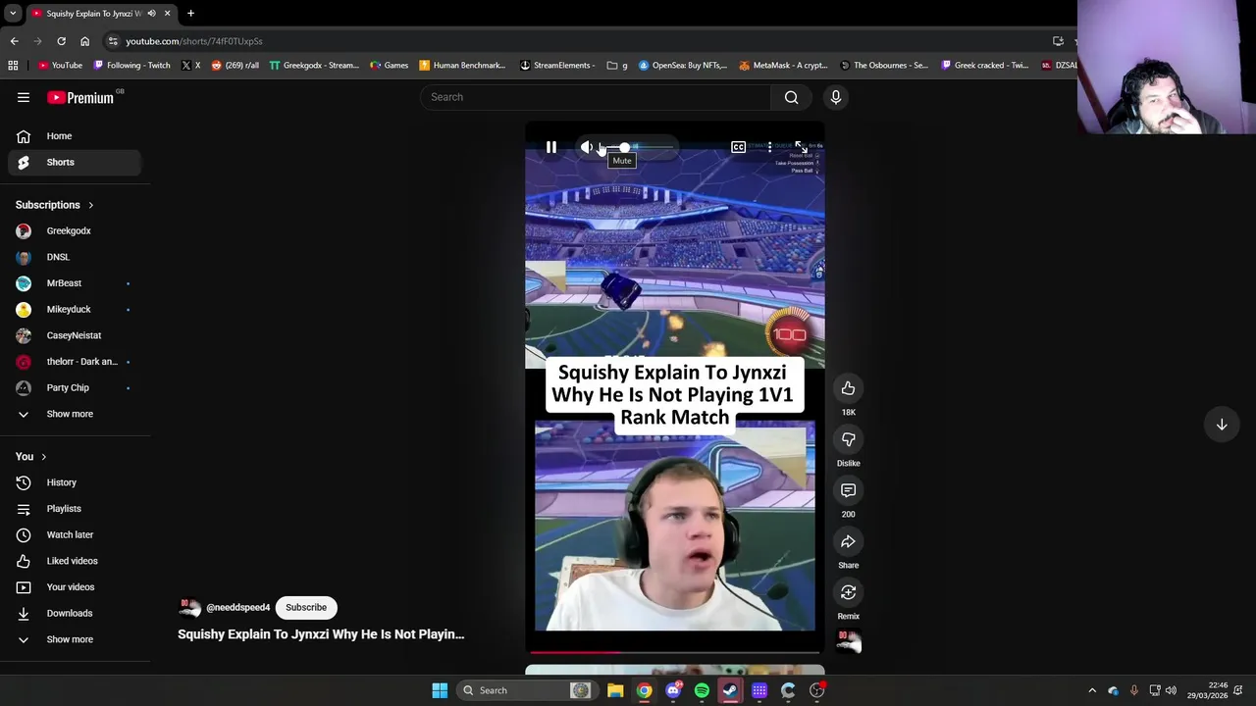Open the You section chevron
1256x706 pixels.
tap(43, 457)
